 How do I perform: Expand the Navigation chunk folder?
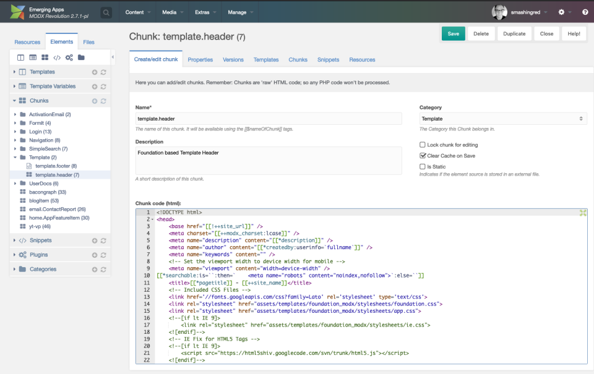click(x=14, y=140)
